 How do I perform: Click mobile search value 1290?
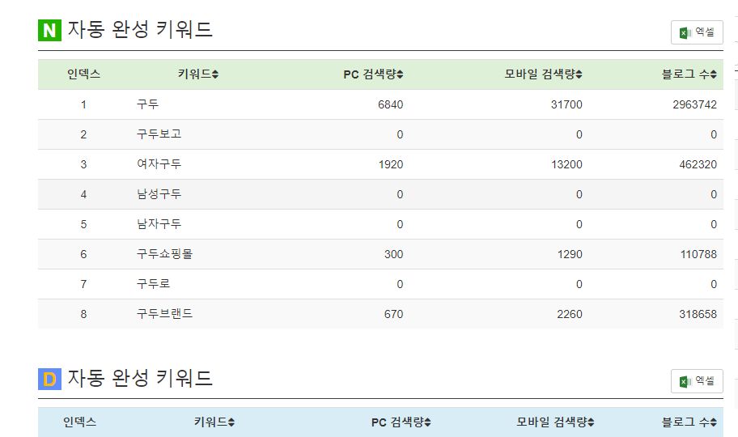(x=570, y=254)
